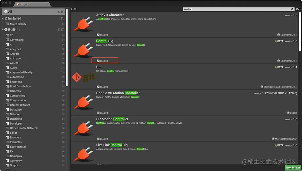Select the All plugins category
This screenshot has height=171, width=302.
pyautogui.click(x=34, y=12)
